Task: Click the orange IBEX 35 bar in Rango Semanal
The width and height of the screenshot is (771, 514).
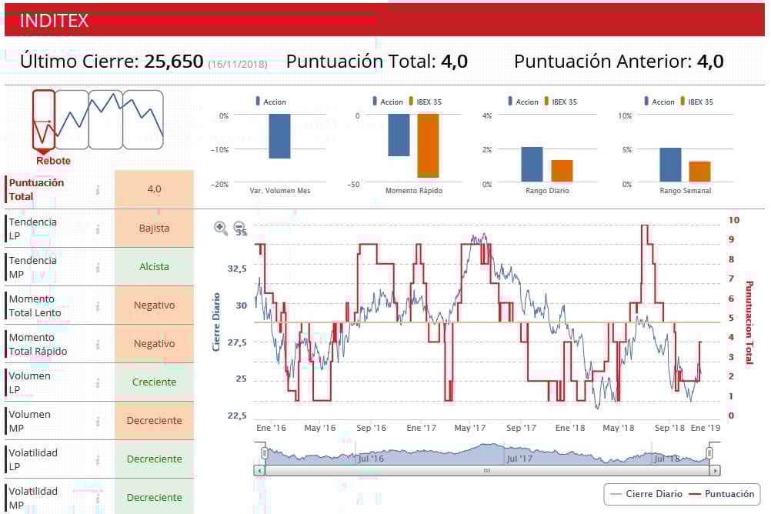Action: tap(699, 172)
